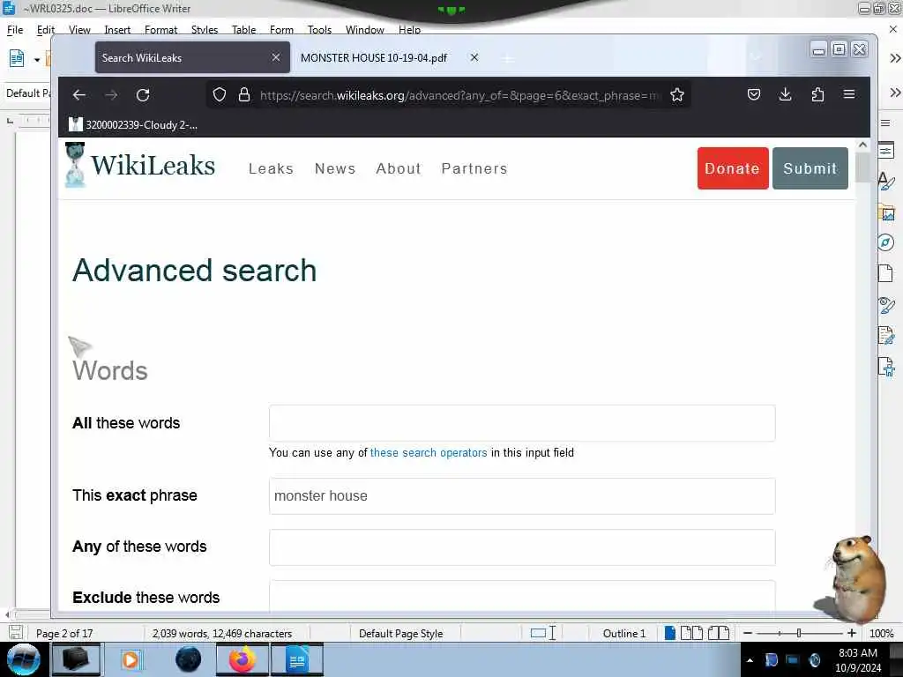Bookmark this page with the star icon
Viewport: 903px width, 677px height.
pos(677,95)
